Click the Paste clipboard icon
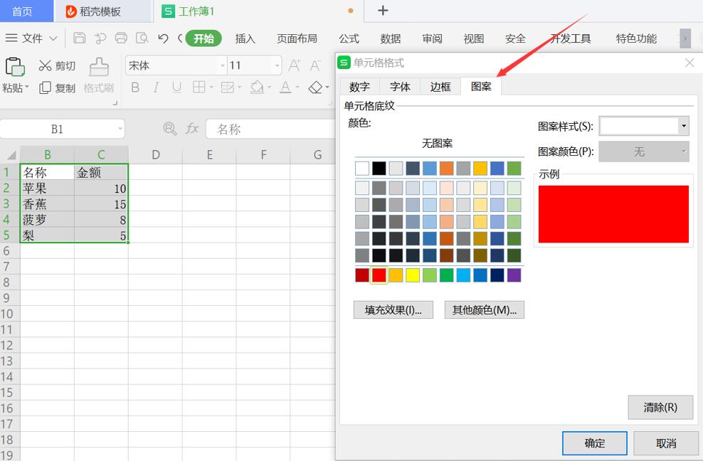Image resolution: width=703 pixels, height=461 pixels. [x=15, y=68]
